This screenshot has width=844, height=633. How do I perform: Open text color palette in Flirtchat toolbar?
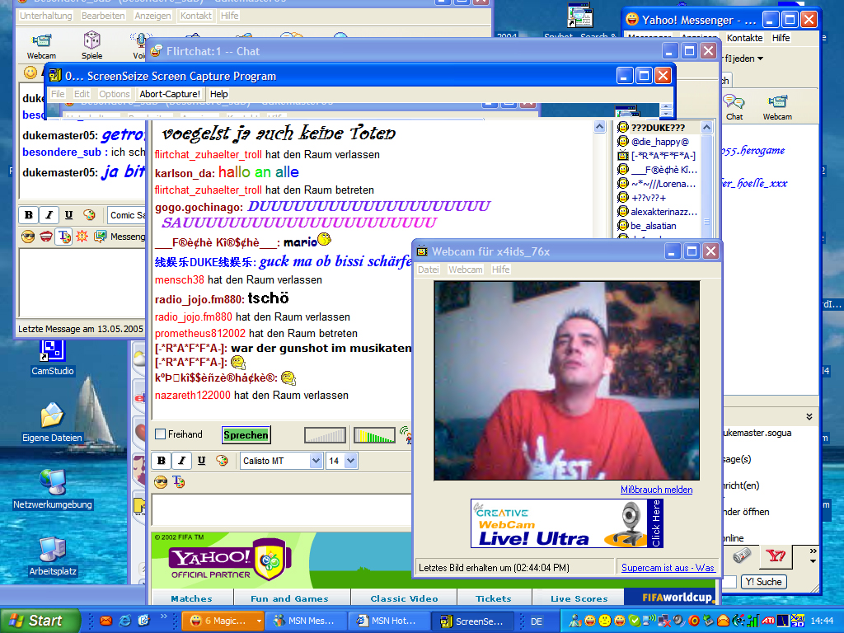(x=222, y=461)
